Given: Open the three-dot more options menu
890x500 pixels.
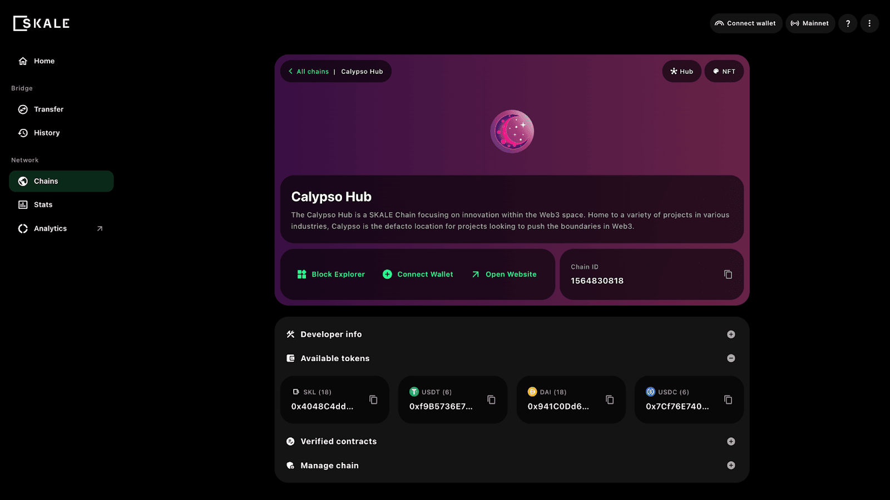Looking at the screenshot, I should pyautogui.click(x=869, y=23).
